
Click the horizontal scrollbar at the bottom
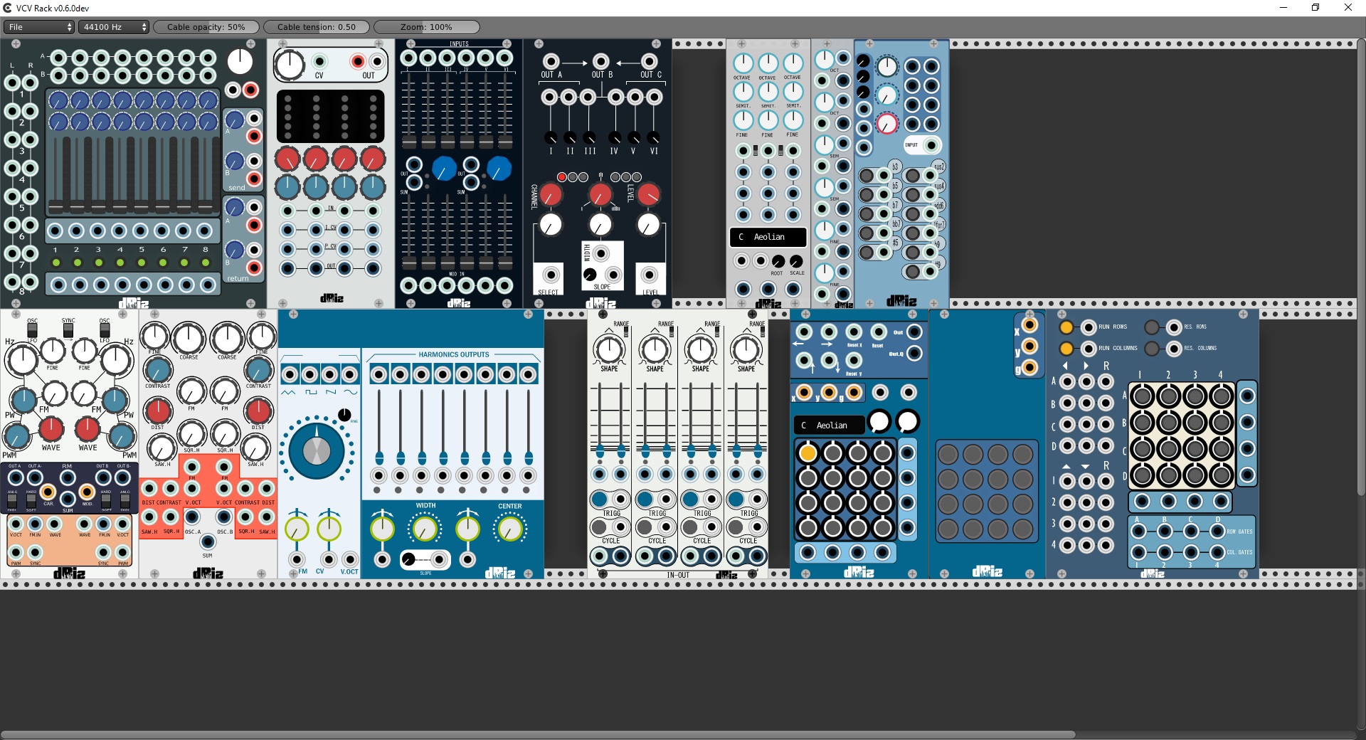[x=538, y=734]
